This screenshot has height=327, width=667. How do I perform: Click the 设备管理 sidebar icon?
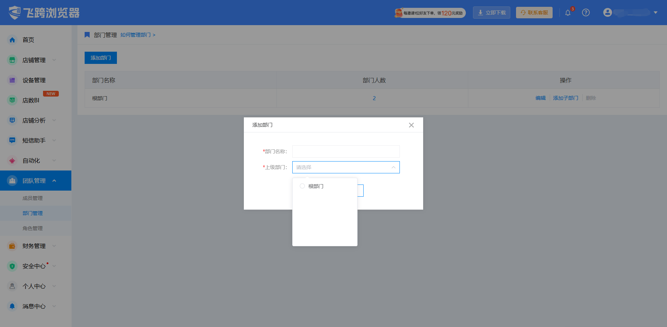[12, 80]
